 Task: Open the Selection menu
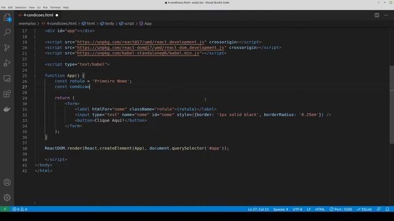(x=20, y=7)
